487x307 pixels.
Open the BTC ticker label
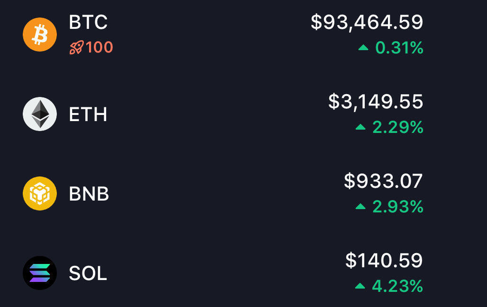click(x=88, y=22)
